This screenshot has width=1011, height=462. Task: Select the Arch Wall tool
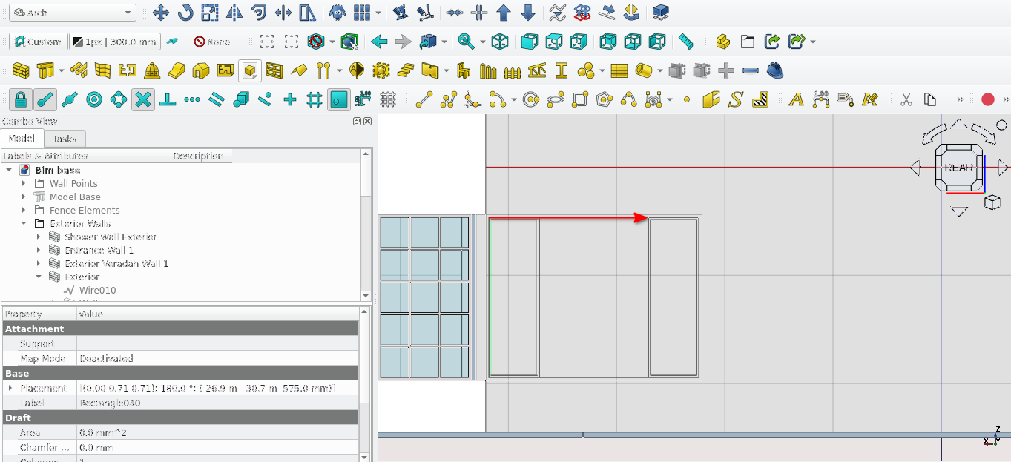21,70
